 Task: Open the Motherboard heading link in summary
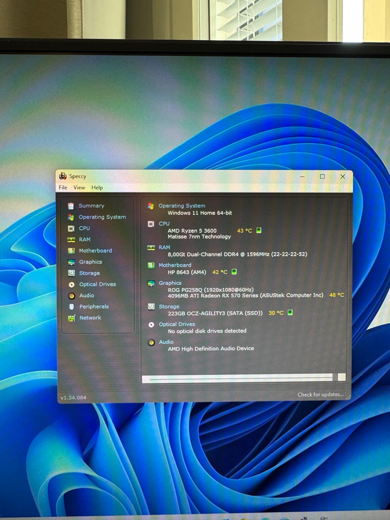click(x=175, y=265)
